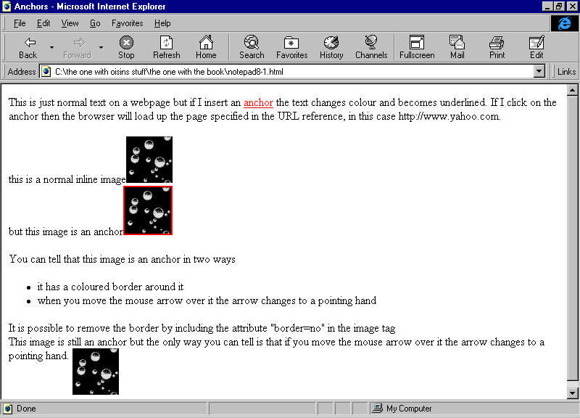Print the page with Print button
The image size is (580, 418).
coord(497,47)
